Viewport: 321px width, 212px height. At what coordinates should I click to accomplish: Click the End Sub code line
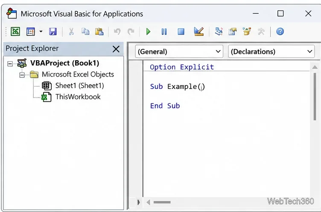click(x=165, y=106)
